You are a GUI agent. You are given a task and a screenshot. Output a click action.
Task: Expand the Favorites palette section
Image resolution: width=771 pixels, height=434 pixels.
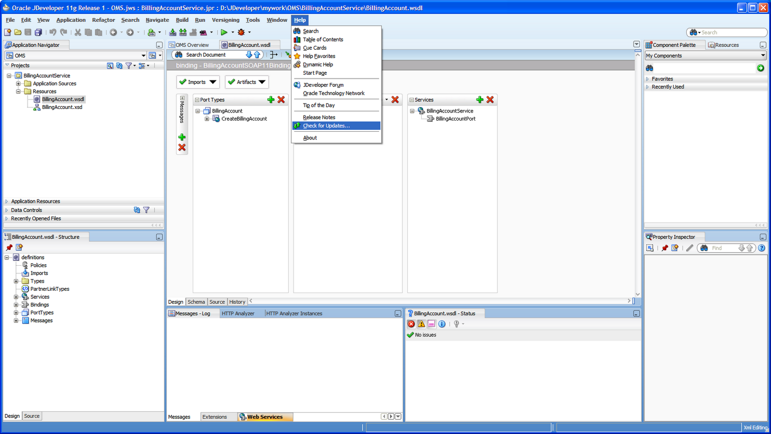[648, 79]
